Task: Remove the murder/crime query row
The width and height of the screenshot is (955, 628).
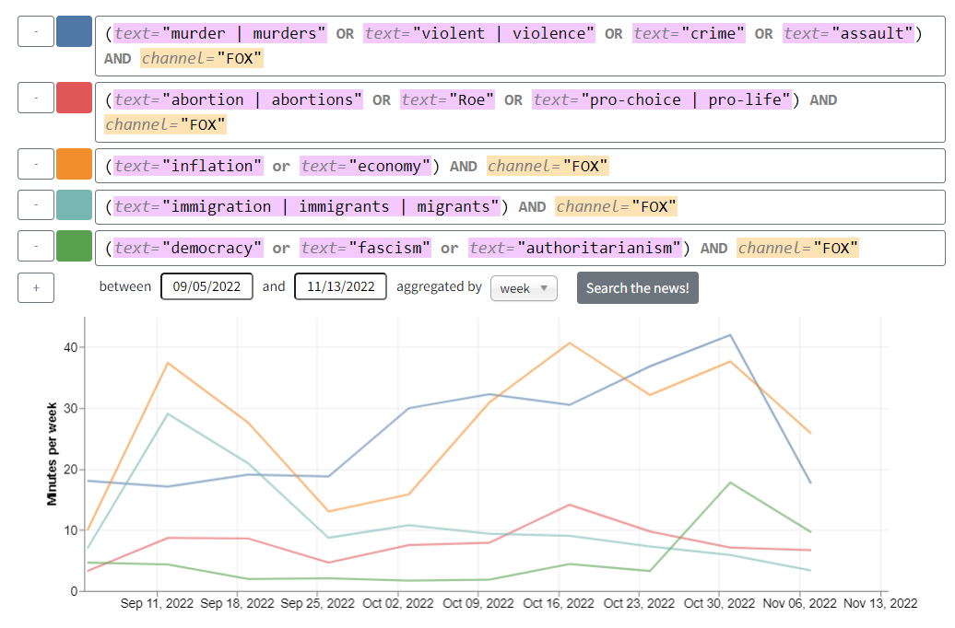Action: click(x=36, y=31)
